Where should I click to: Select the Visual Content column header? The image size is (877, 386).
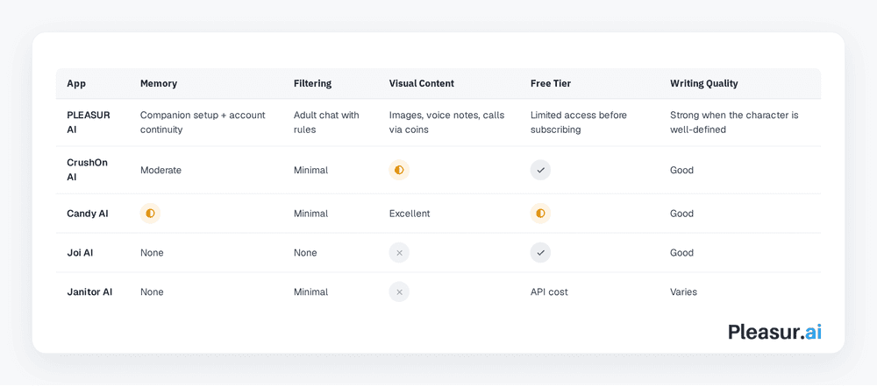pyautogui.click(x=422, y=83)
